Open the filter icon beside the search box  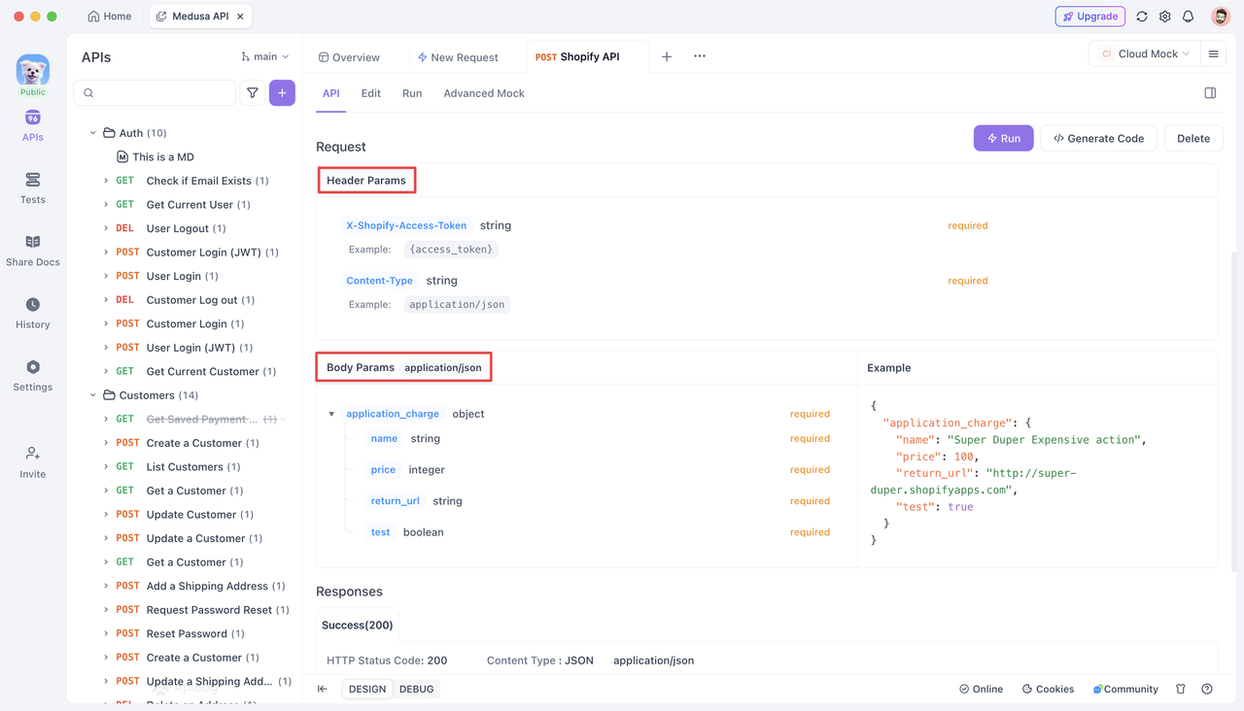click(x=253, y=93)
